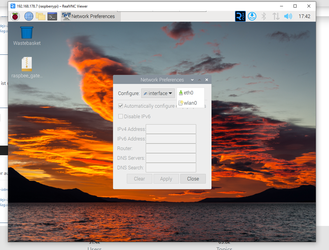329x250 pixels.
Task: Open the VNC Server tray icon
Action: pyautogui.click(x=240, y=16)
